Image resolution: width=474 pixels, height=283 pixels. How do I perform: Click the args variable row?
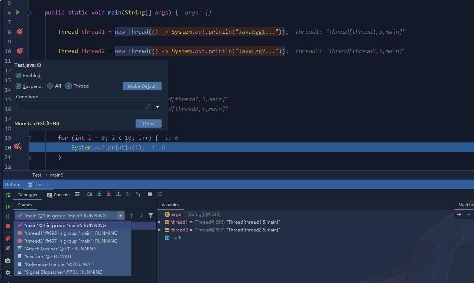[305, 214]
